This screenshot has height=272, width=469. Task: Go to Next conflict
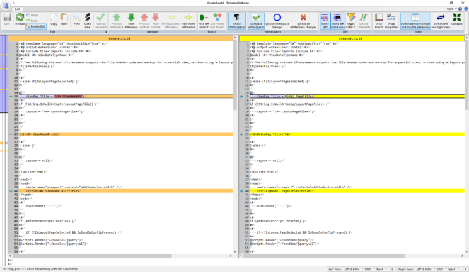(156, 21)
